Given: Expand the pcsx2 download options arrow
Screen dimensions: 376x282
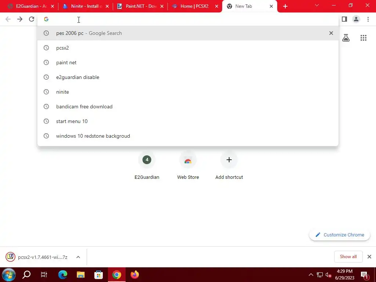Looking at the screenshot, I should (78, 257).
